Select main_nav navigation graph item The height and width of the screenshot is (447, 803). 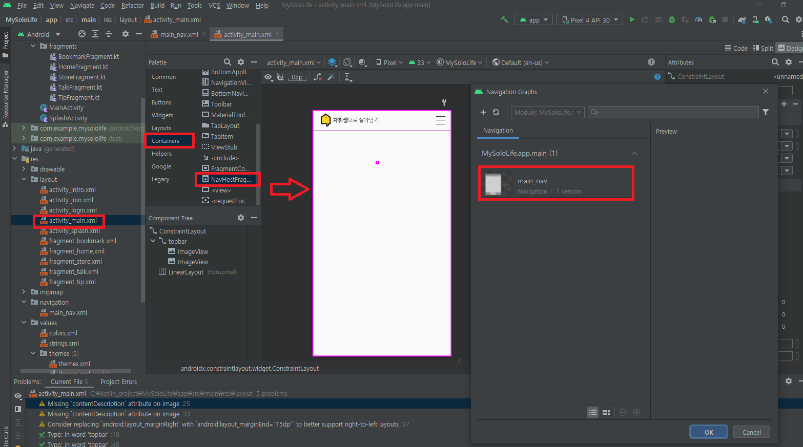click(x=556, y=183)
